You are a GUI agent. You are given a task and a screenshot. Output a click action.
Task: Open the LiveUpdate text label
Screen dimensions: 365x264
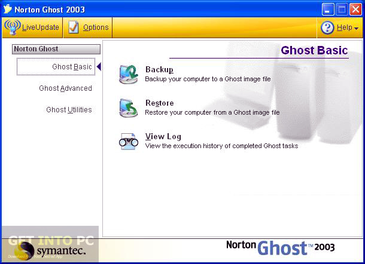coord(41,27)
